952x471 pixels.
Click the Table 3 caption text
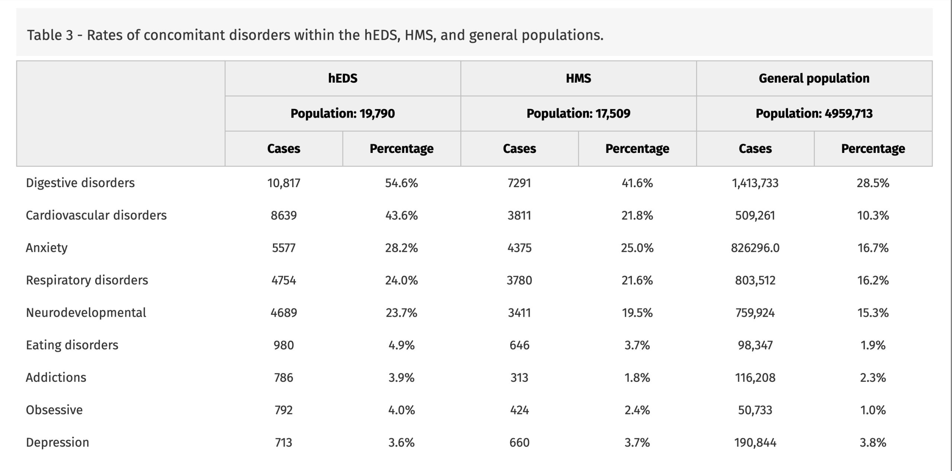pyautogui.click(x=315, y=35)
